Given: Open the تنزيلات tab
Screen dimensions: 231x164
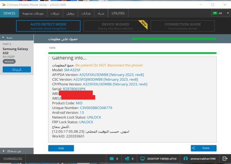Looking at the screenshot, I should tap(55, 13).
